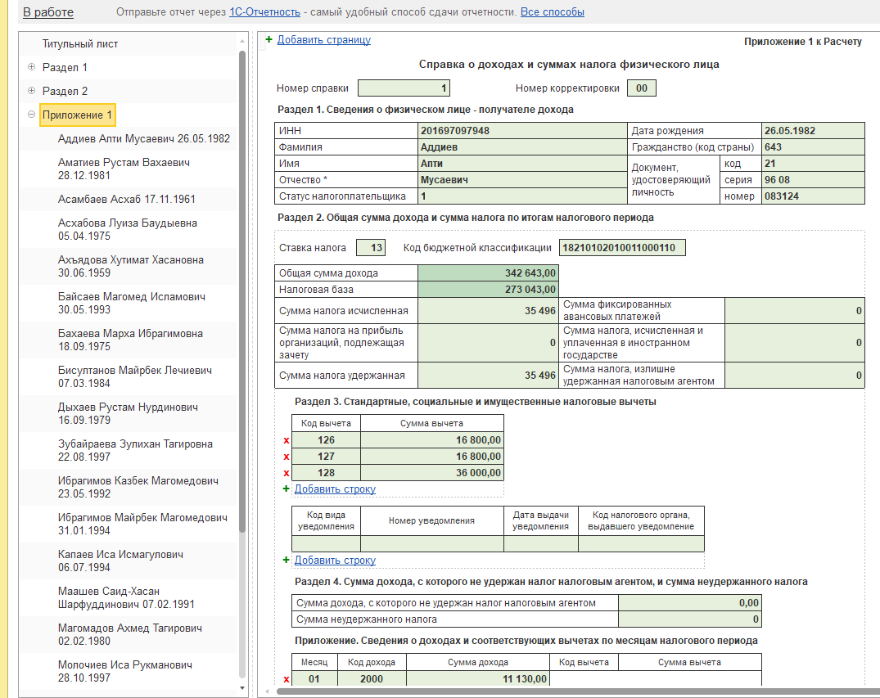
Task: Expand Раздел 2 tree node
Action: [31, 90]
